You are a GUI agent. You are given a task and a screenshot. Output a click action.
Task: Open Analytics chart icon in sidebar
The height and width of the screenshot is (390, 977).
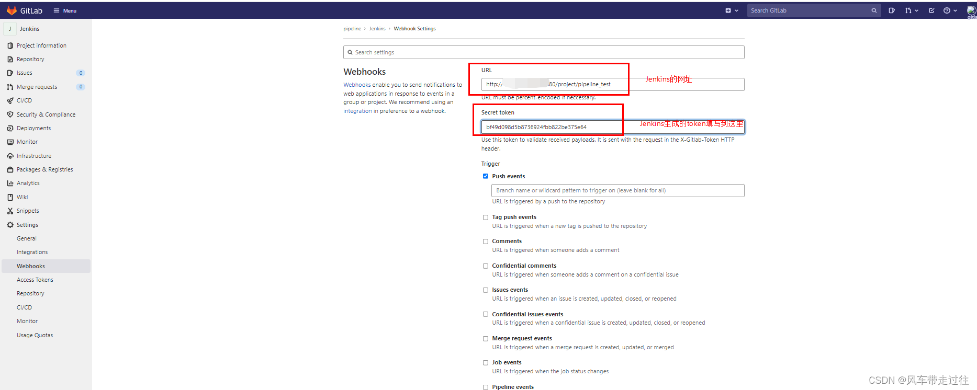[10, 183]
